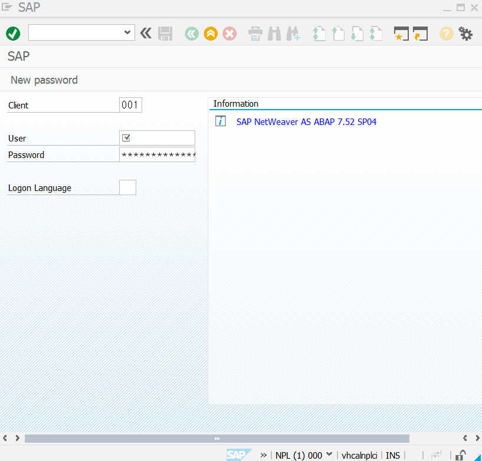This screenshot has height=461, width=482.
Task: Click the vhcalnplci host status entry
Action: point(359,456)
